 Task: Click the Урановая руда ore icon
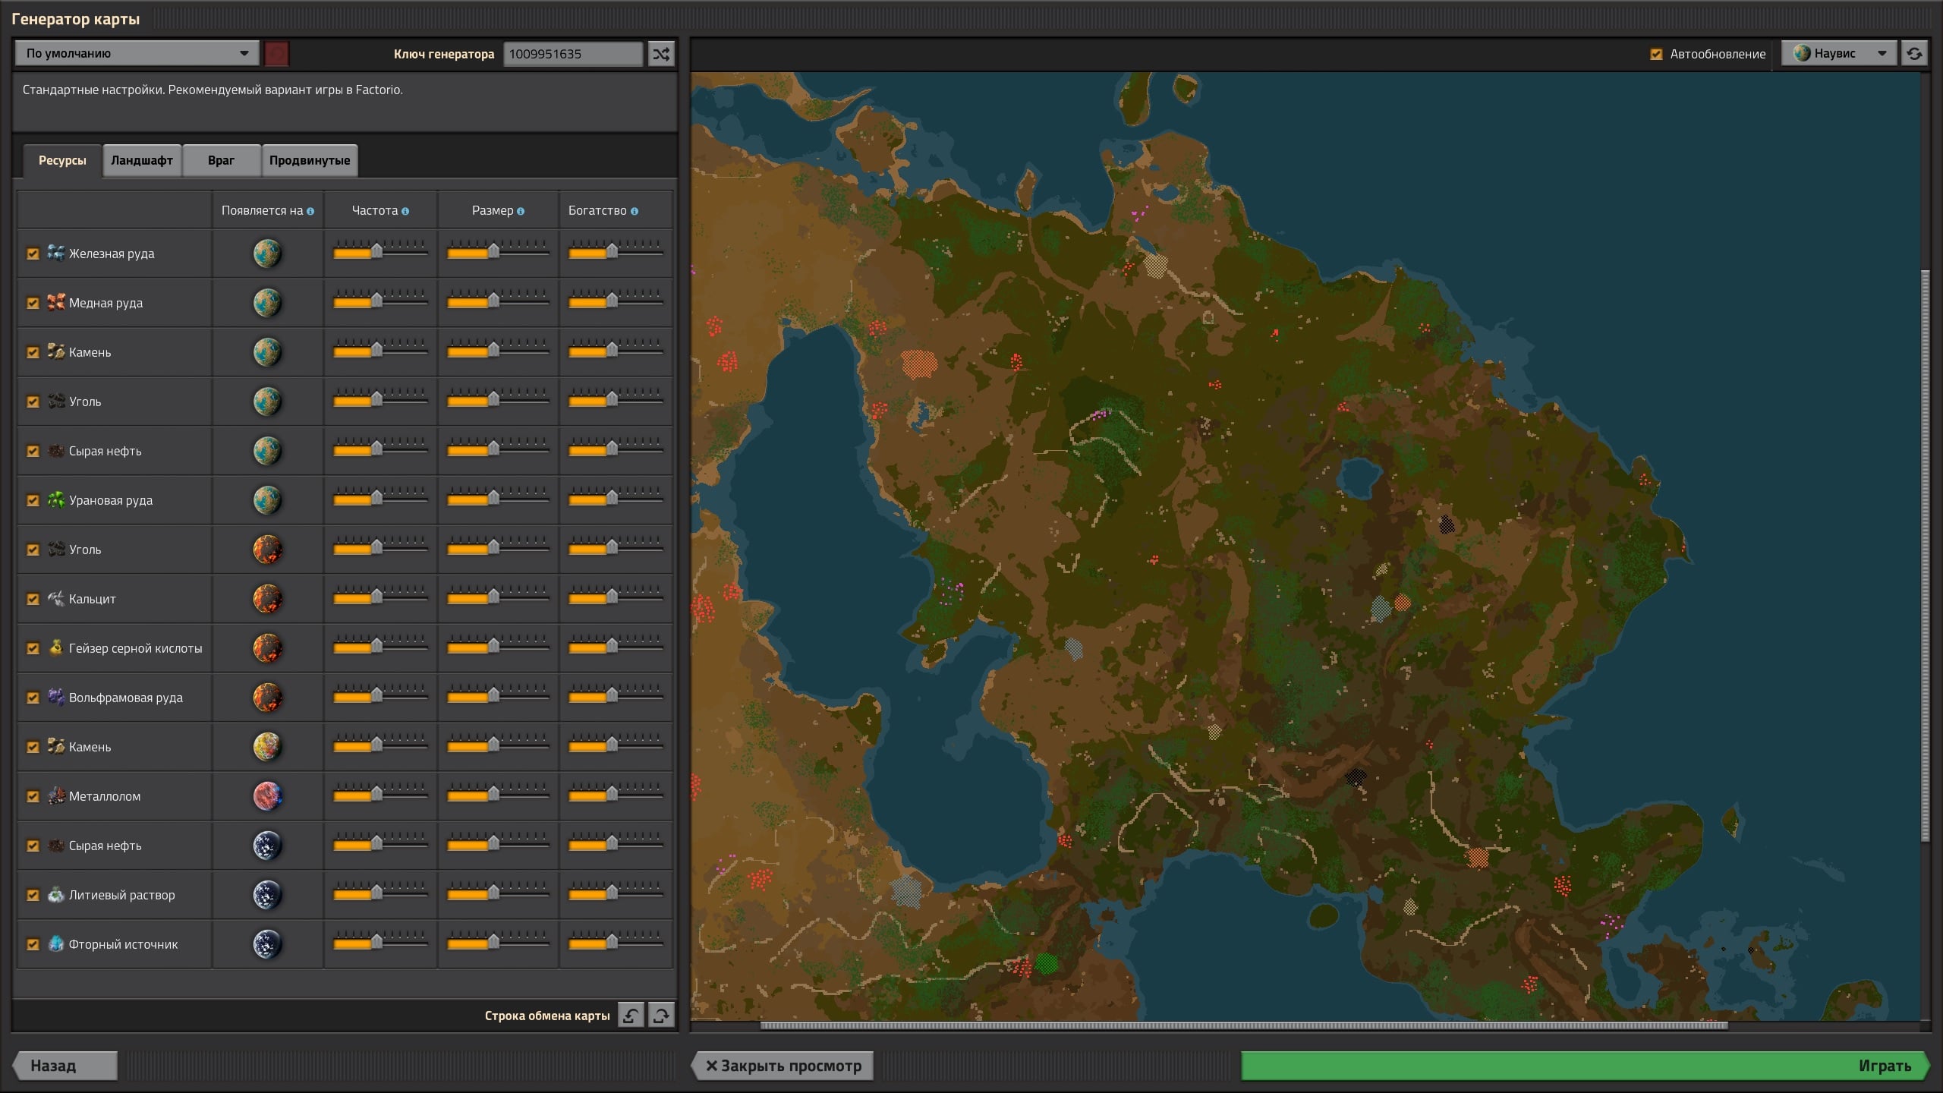pyautogui.click(x=55, y=499)
